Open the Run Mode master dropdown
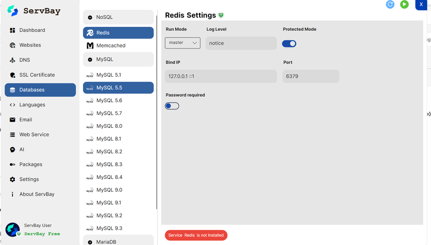The width and height of the screenshot is (431, 245). (182, 43)
